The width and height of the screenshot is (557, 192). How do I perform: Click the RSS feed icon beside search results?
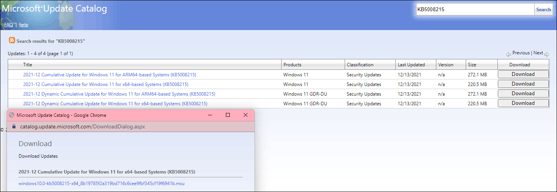pos(12,40)
